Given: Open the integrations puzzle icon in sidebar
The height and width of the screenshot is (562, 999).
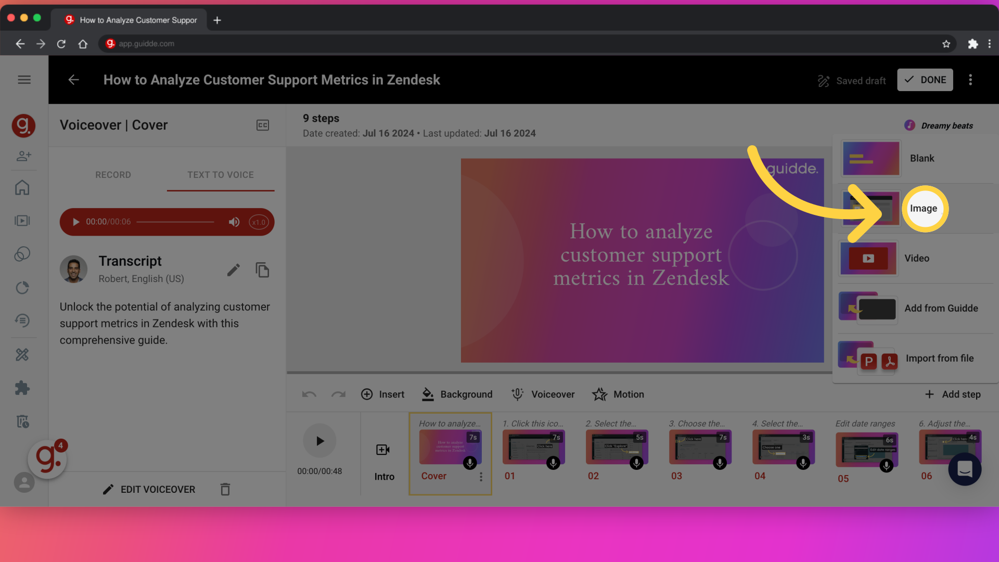Looking at the screenshot, I should click(22, 388).
